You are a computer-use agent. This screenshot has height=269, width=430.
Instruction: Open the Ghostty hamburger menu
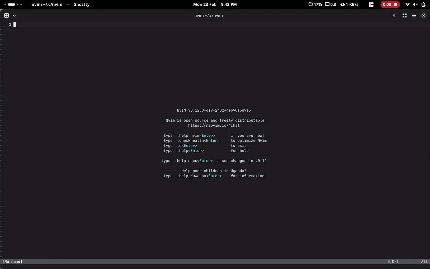pyautogui.click(x=414, y=16)
